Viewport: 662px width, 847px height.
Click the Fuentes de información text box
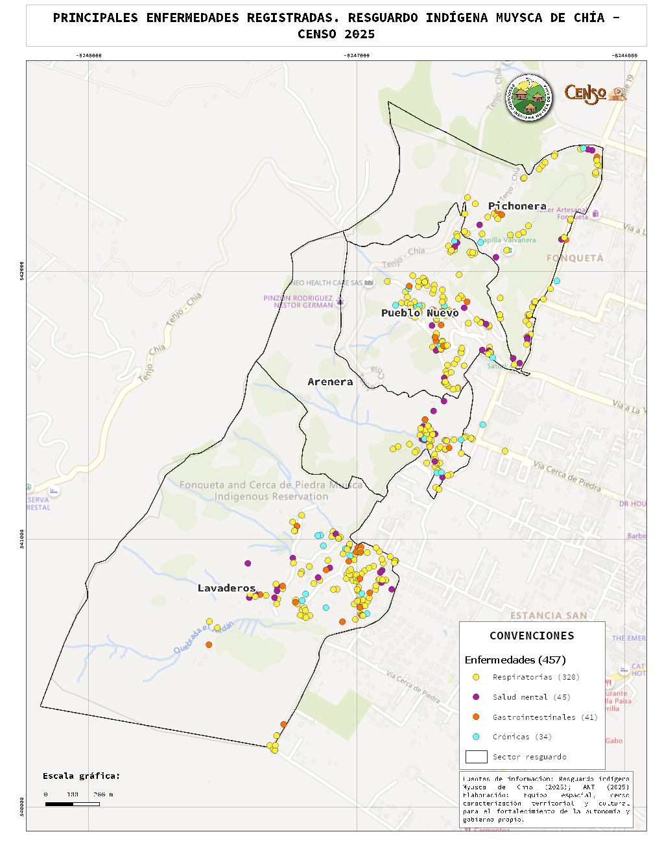point(546,798)
